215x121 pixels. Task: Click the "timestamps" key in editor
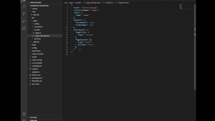(x=81, y=25)
